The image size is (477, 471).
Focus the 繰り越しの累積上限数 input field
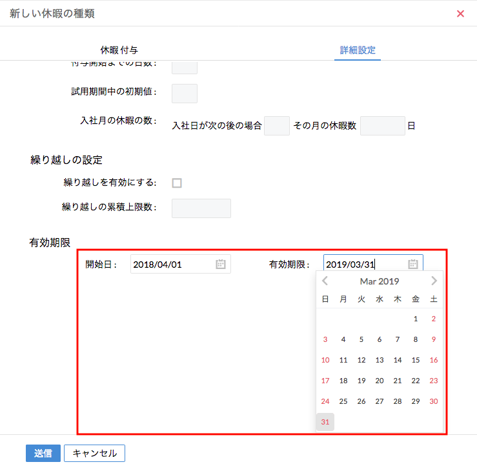[201, 208]
